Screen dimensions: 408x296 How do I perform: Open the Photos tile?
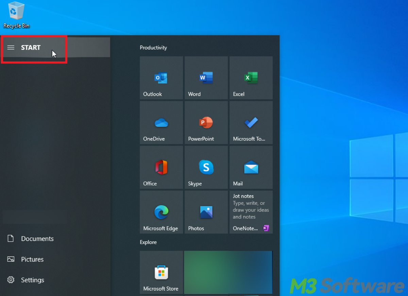point(206,212)
